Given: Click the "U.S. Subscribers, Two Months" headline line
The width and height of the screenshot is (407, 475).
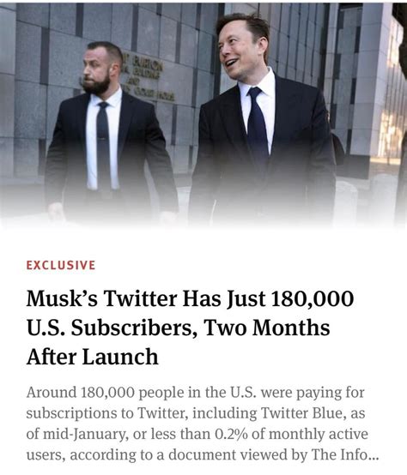Looking at the screenshot, I should click(179, 328).
